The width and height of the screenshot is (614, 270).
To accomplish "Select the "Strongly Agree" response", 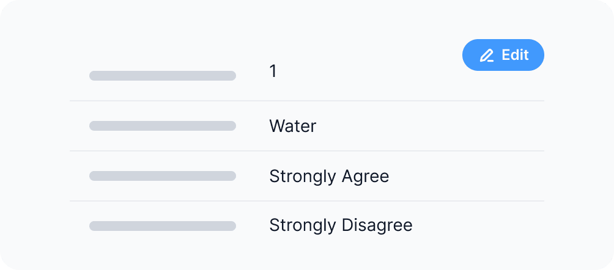I will 329,177.
